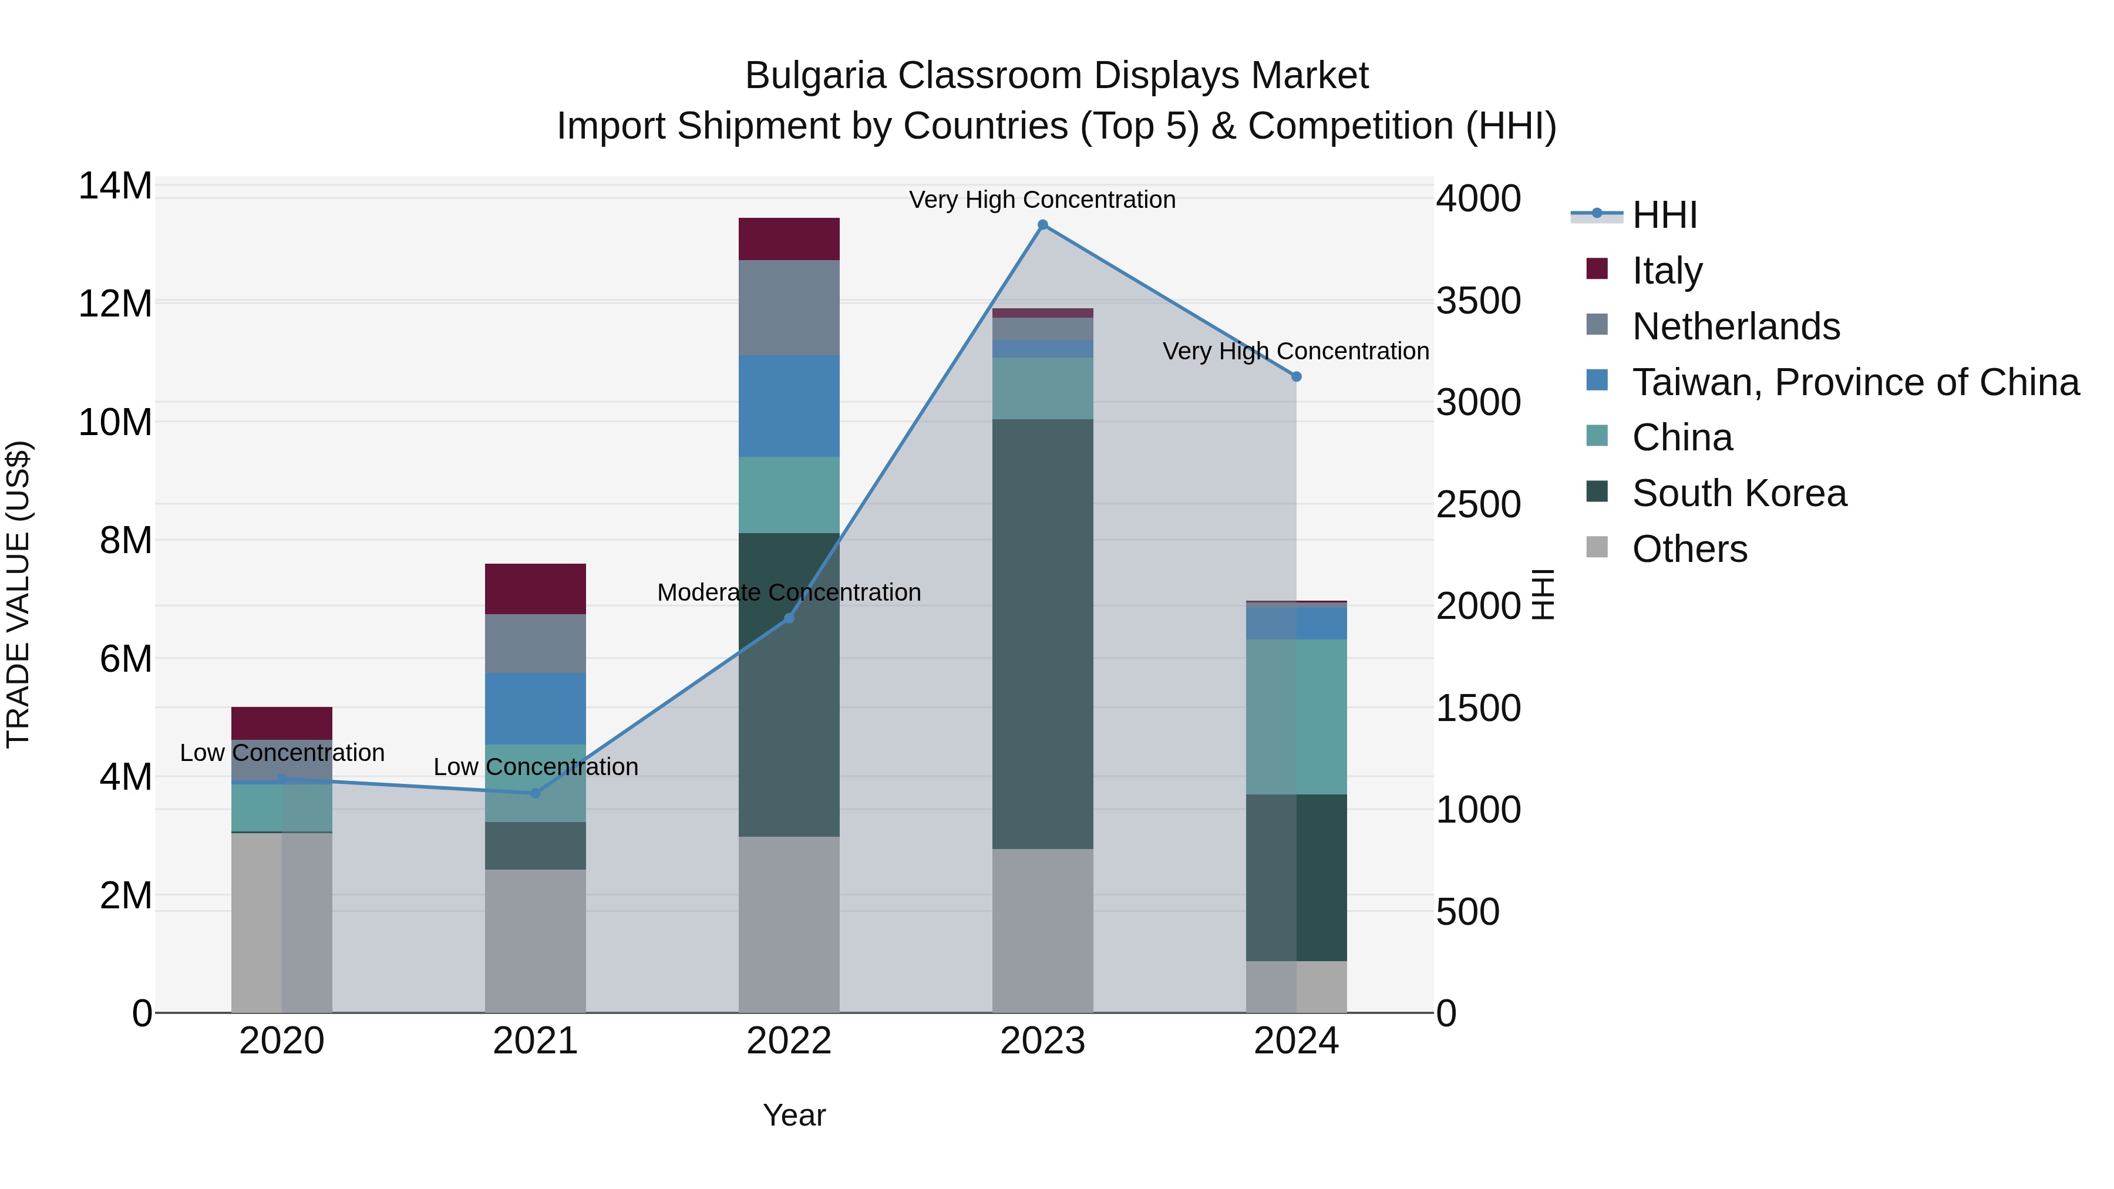Click the Bulgaria Classroom Displays Market title

pos(1057,76)
